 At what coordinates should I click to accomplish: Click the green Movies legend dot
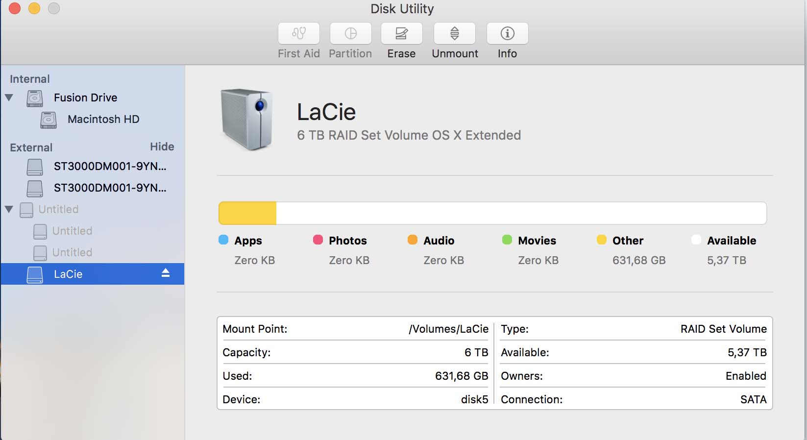click(507, 240)
